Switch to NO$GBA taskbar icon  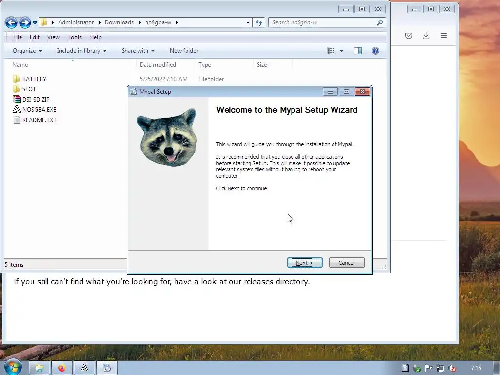84,368
